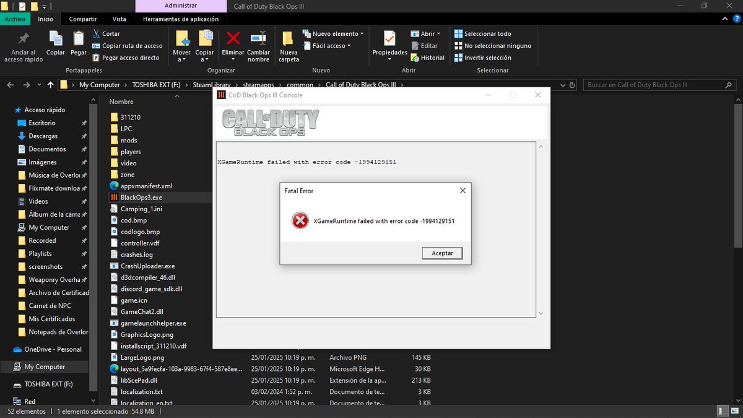The image size is (743, 418).
Task: Click the Aceptar button in Fatal Error dialog
Action: pos(442,253)
